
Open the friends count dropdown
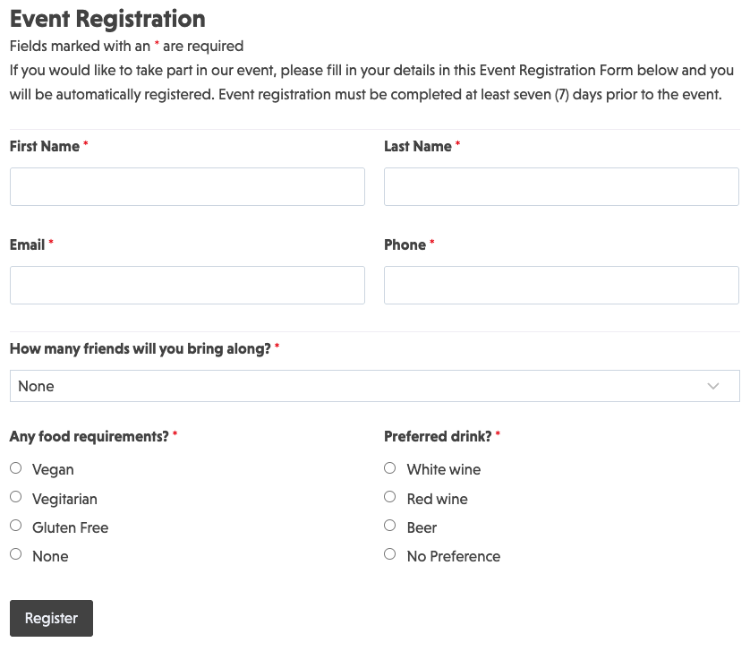(x=374, y=386)
